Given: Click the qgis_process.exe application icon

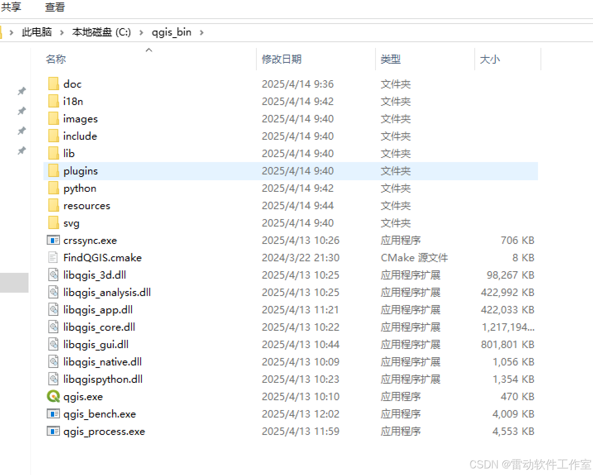Looking at the screenshot, I should point(53,431).
